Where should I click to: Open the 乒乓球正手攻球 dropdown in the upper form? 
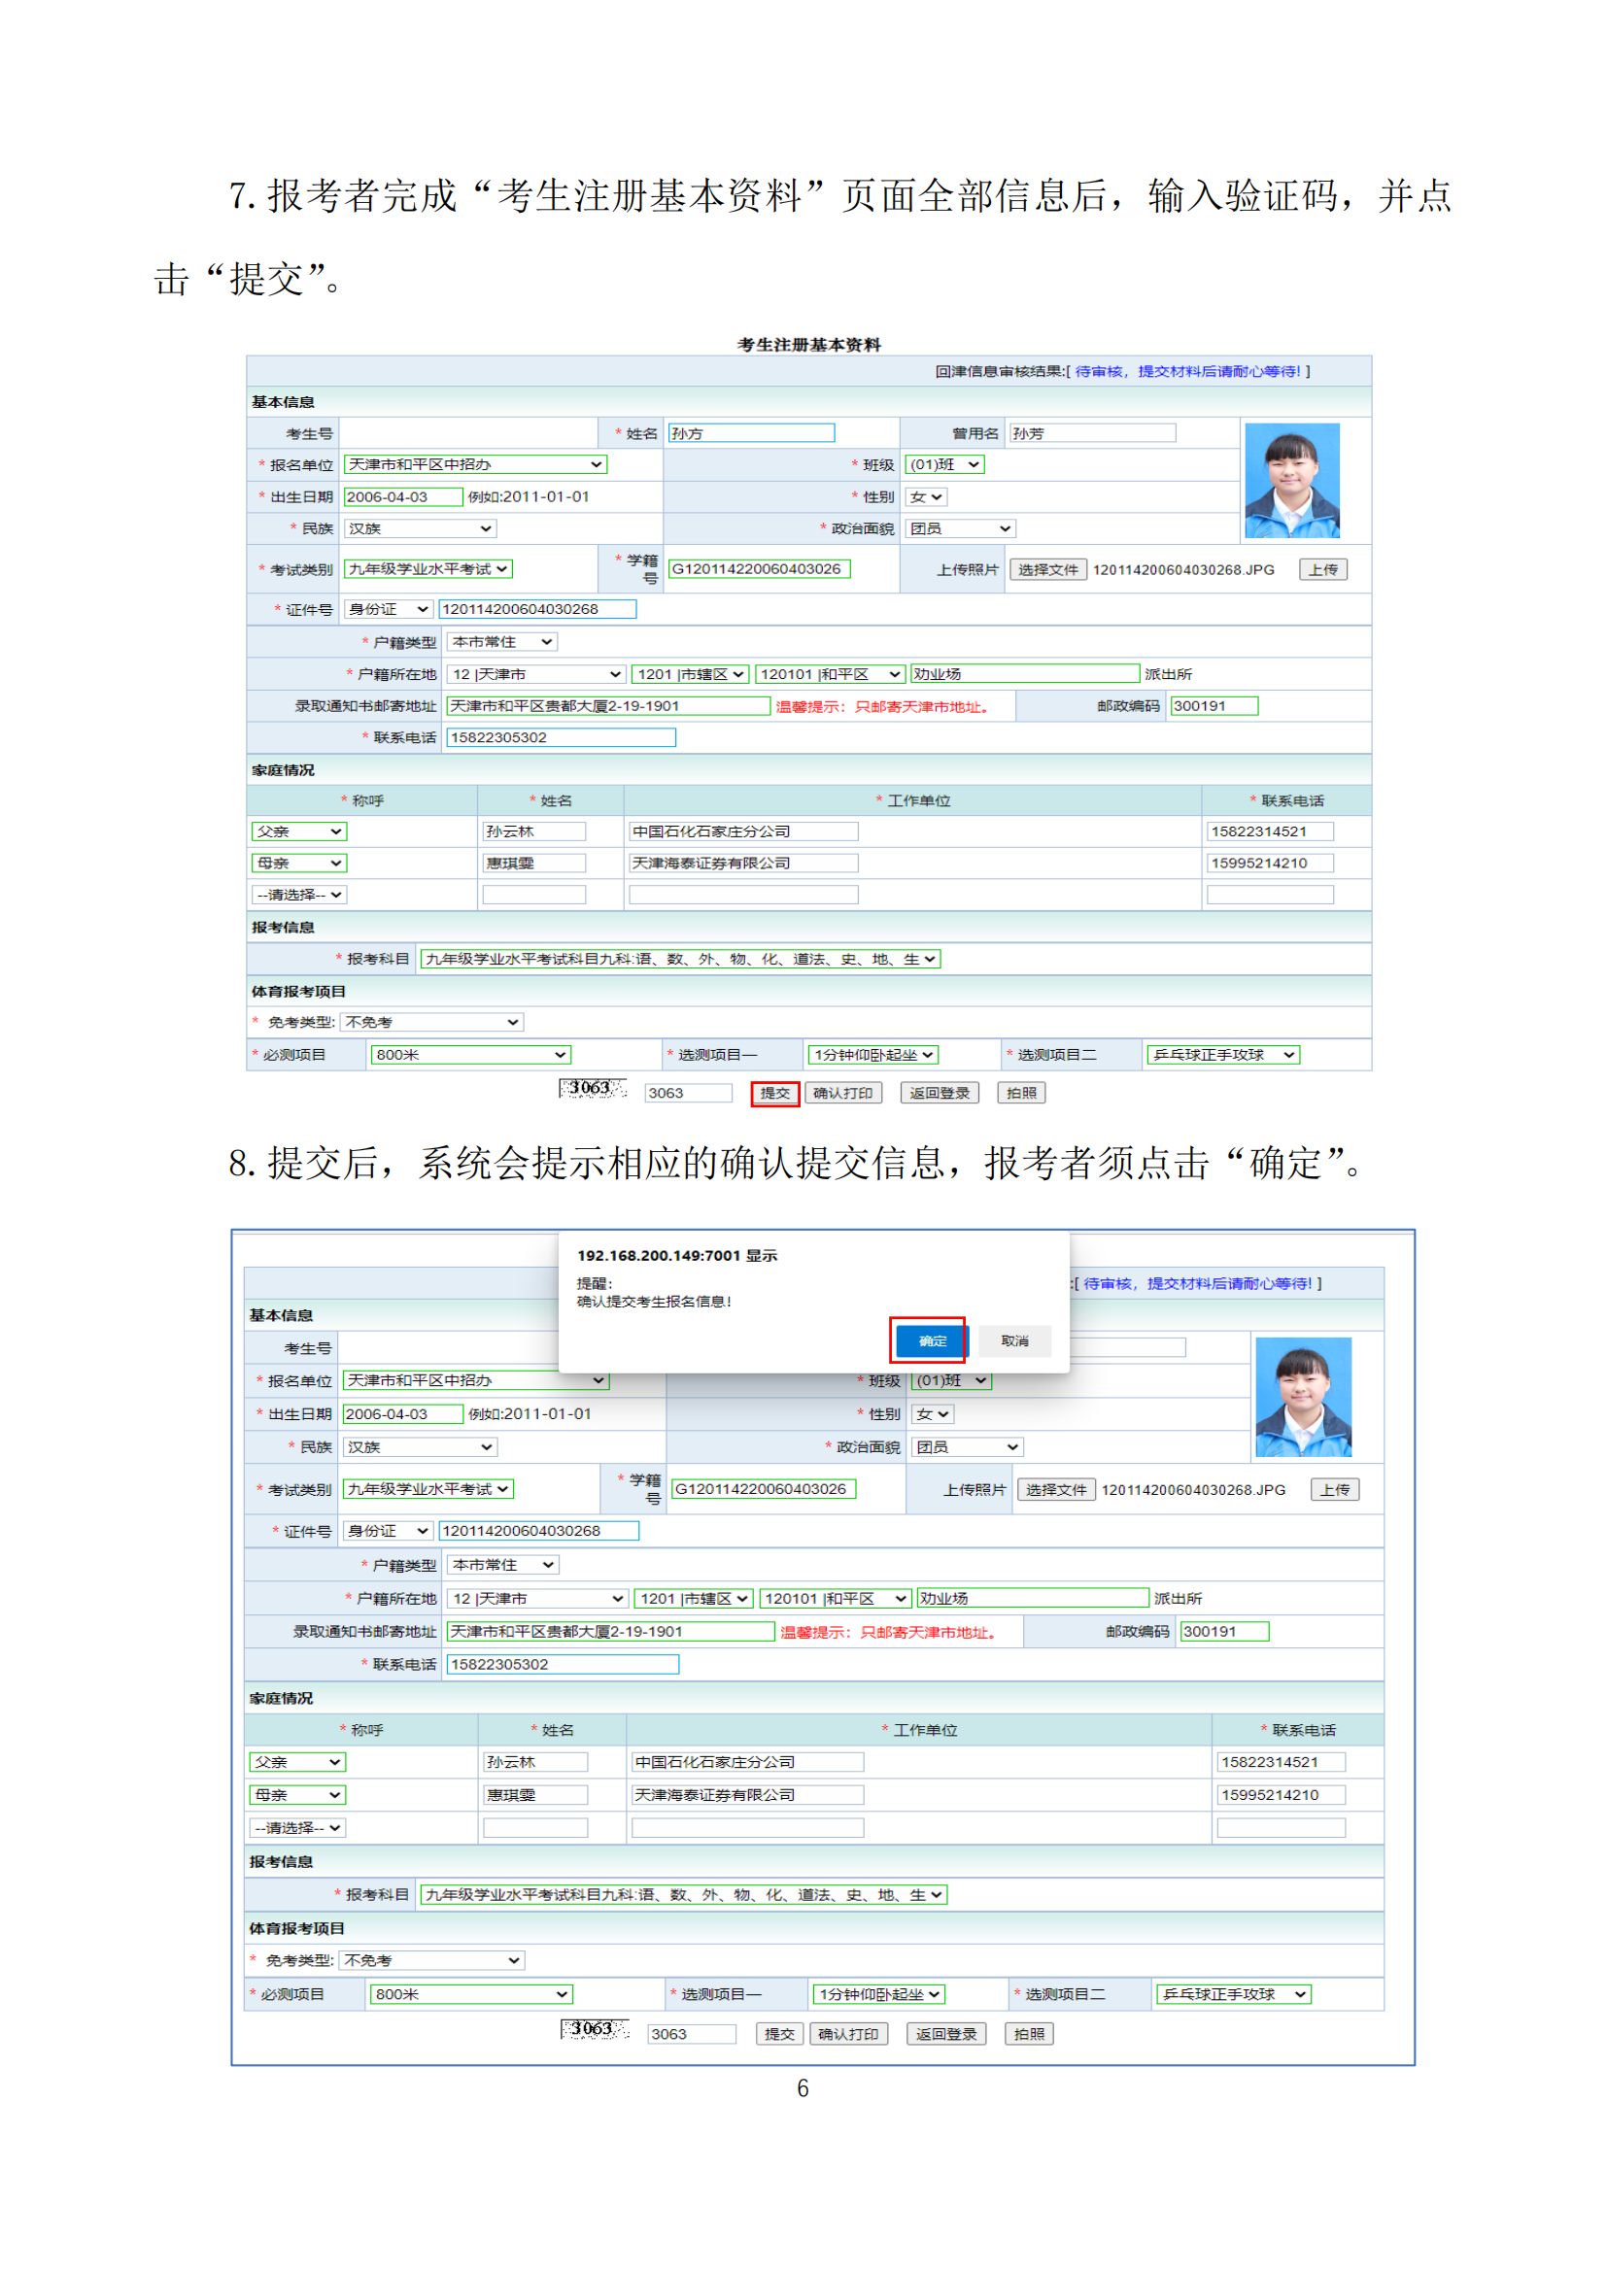1223,1055
